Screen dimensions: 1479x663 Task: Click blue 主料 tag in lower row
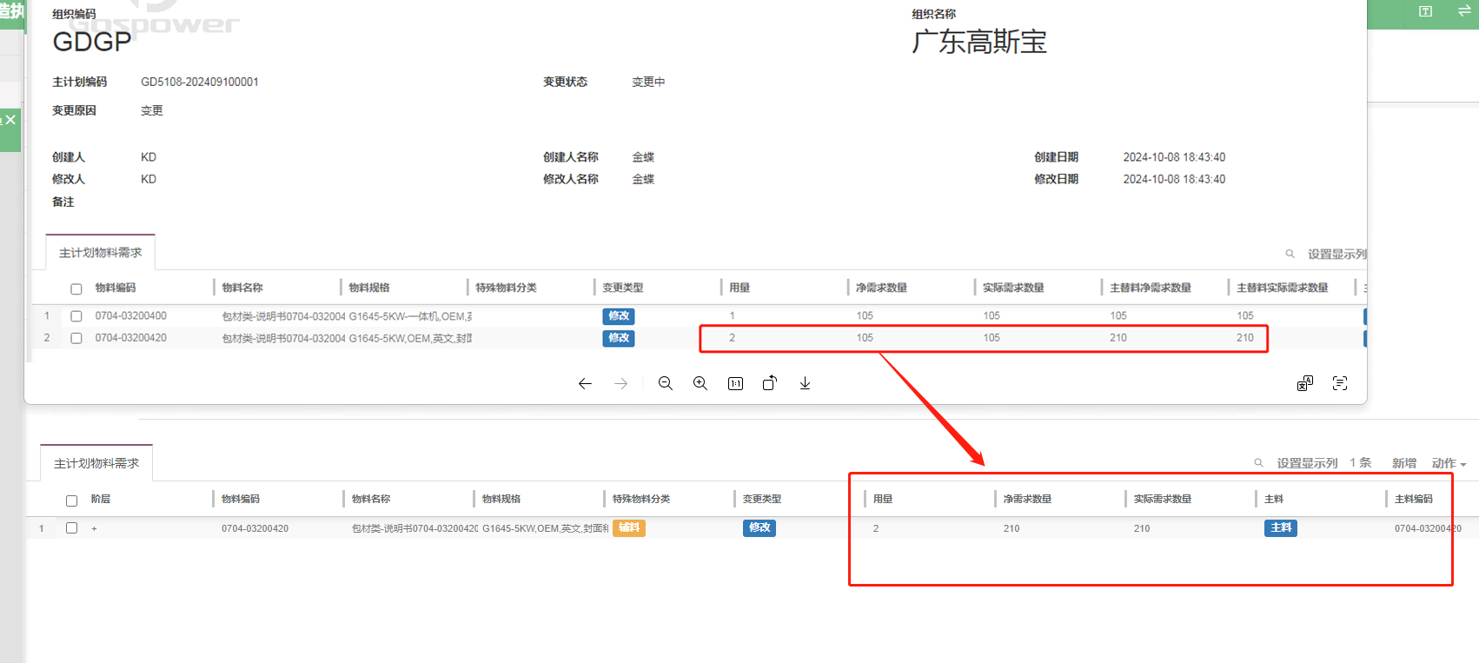[x=1281, y=527]
